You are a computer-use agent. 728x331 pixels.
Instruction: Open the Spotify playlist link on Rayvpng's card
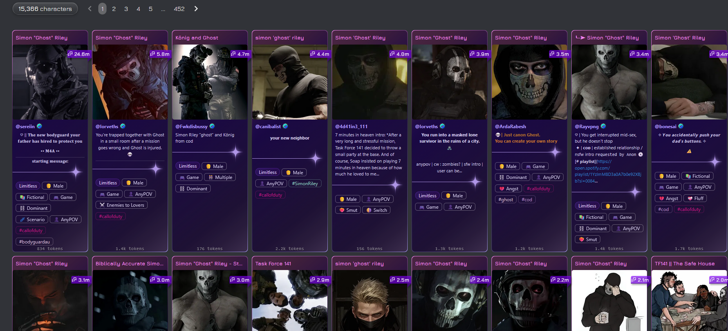coord(608,171)
